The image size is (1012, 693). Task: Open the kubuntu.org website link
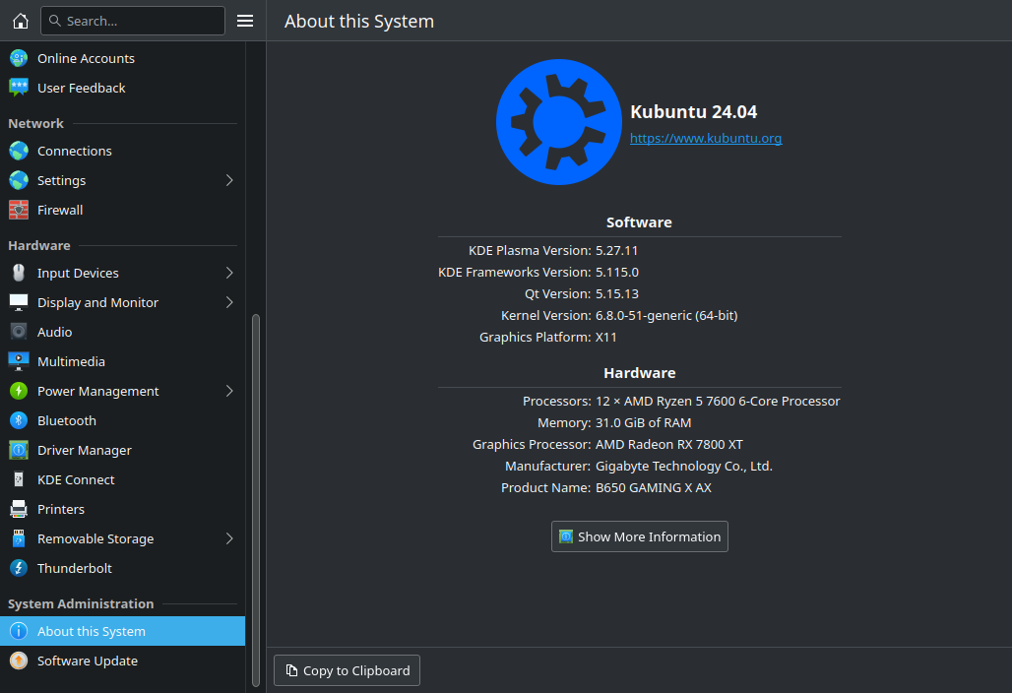(x=706, y=139)
